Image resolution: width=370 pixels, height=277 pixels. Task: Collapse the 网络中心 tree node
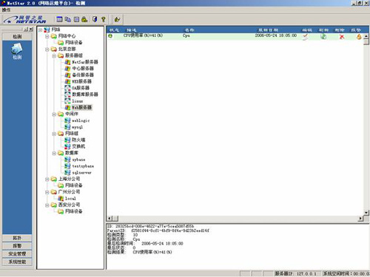[x=47, y=36]
